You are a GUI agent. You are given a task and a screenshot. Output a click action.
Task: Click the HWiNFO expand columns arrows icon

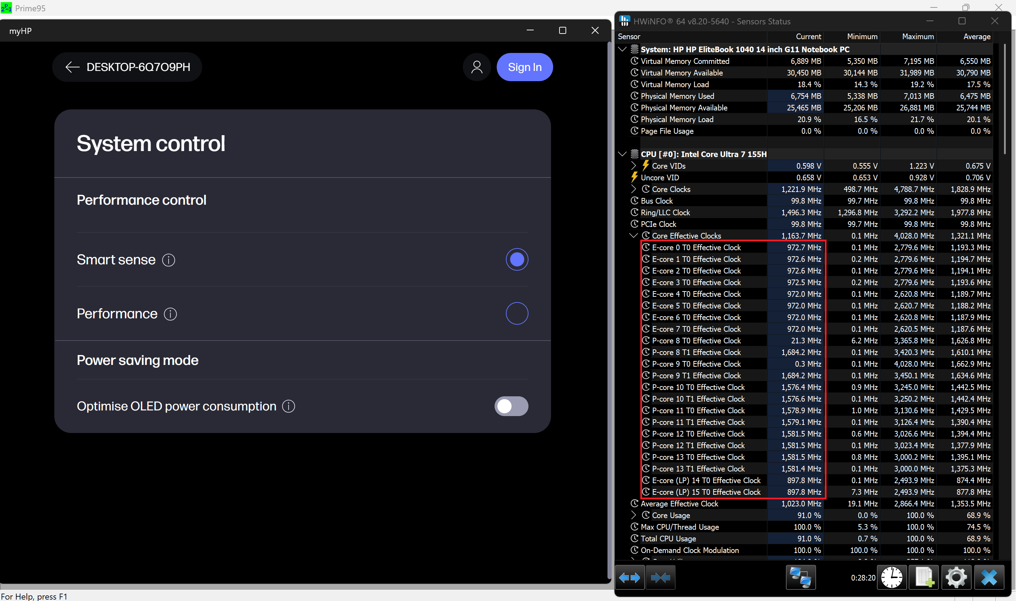coord(629,577)
